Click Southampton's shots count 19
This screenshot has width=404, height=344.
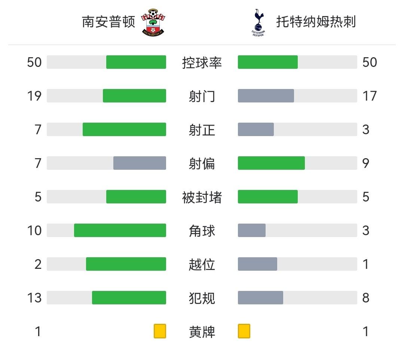pos(34,96)
